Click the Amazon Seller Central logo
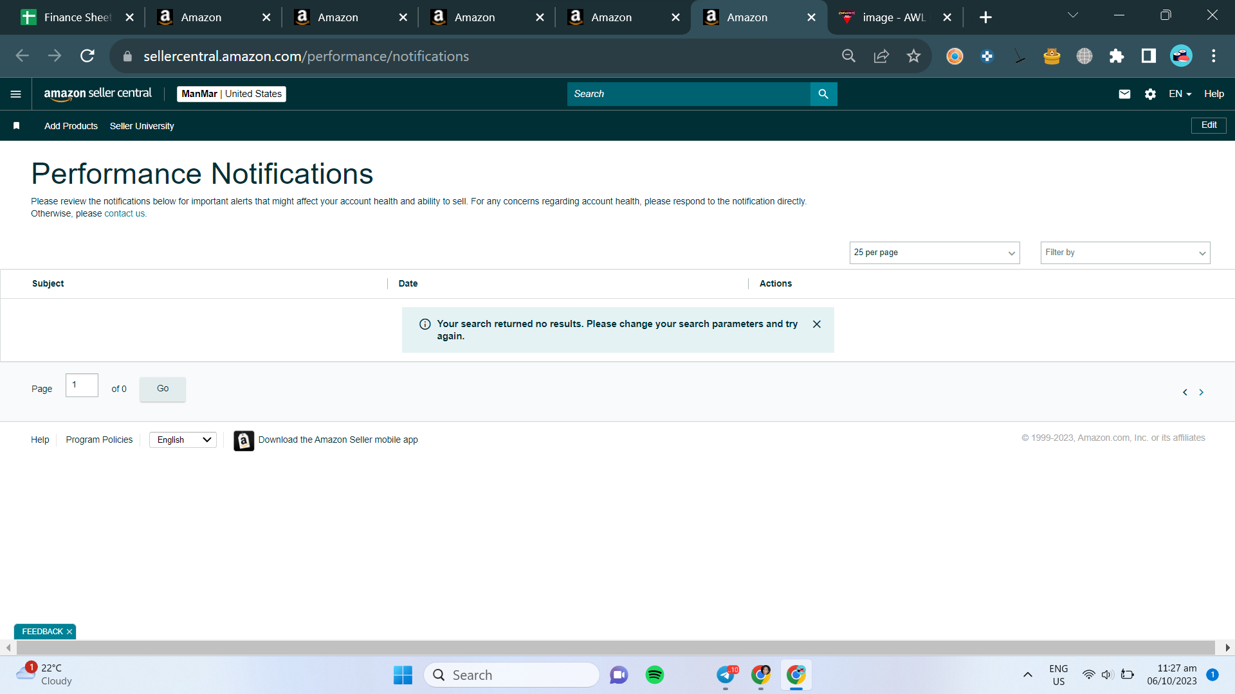The image size is (1235, 694). [98, 94]
